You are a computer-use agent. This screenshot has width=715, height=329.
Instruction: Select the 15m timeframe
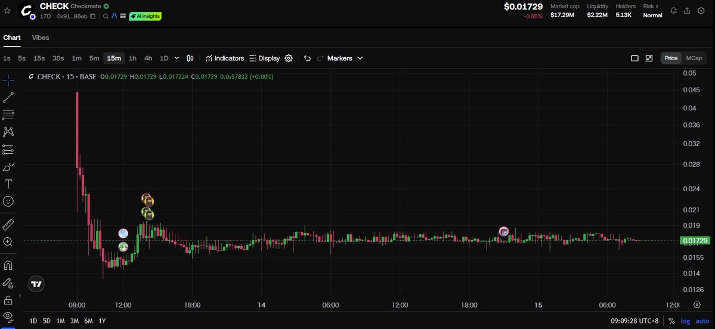[113, 58]
